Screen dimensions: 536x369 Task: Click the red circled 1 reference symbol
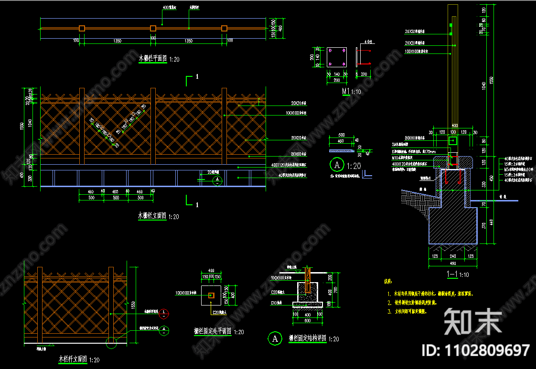(x=164, y=313)
